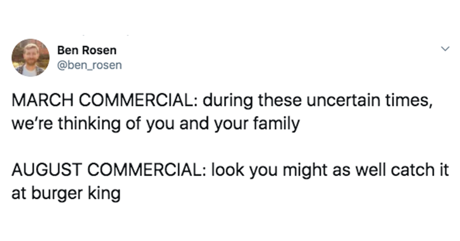This screenshot has width=460, height=241.
Task: Open the Ben Rosen display name
Action: [x=87, y=50]
